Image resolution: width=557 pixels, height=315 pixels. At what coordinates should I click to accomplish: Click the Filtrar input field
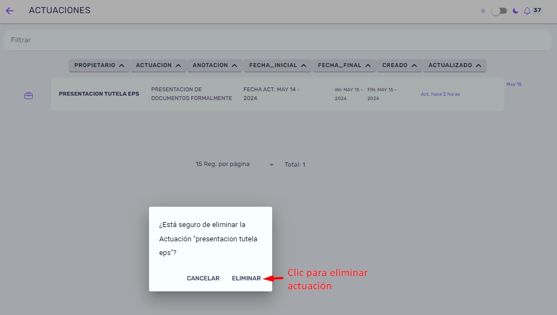tap(278, 40)
